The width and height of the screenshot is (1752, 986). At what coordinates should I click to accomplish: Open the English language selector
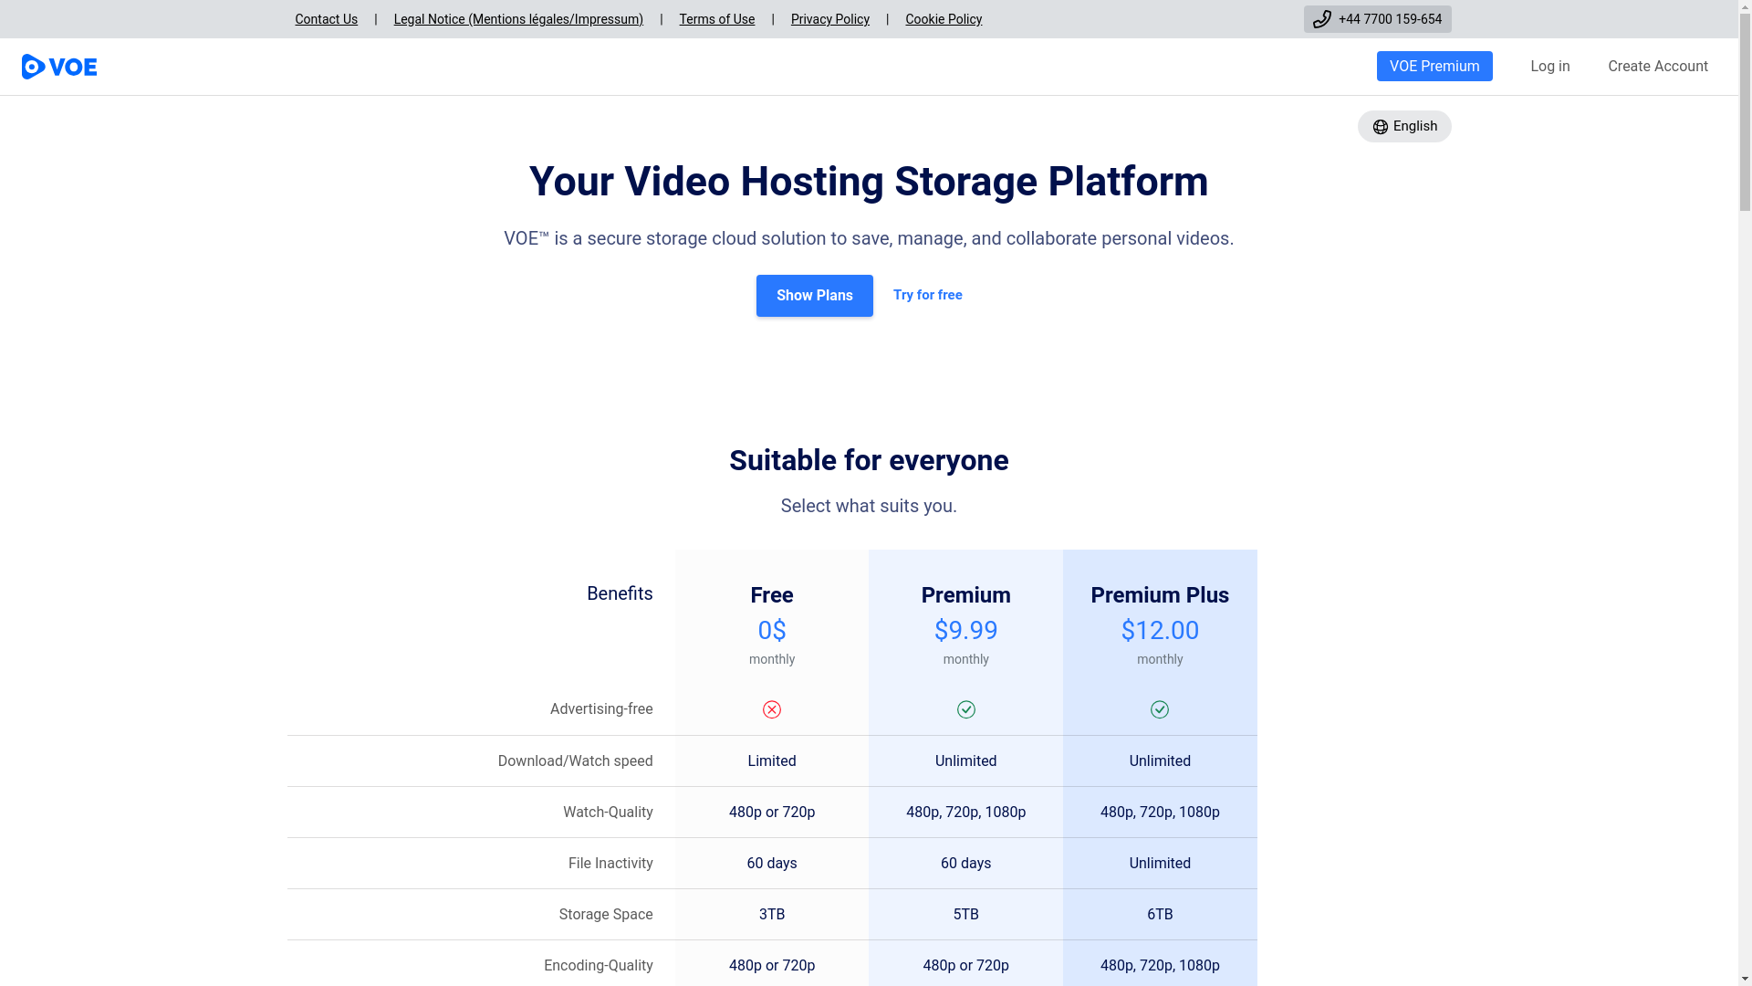point(1404,126)
